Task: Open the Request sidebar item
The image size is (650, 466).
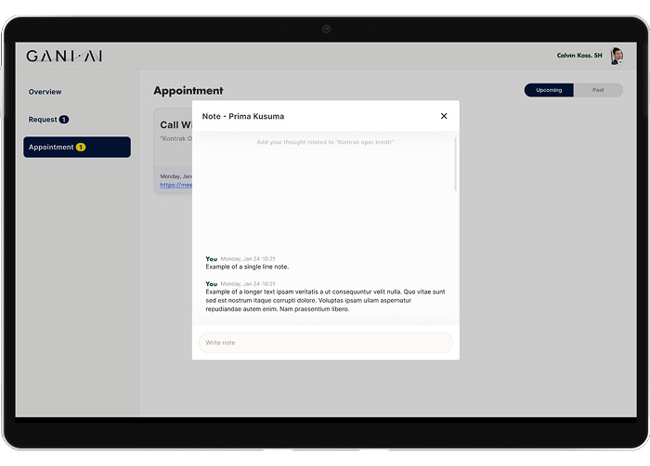Action: pos(43,120)
